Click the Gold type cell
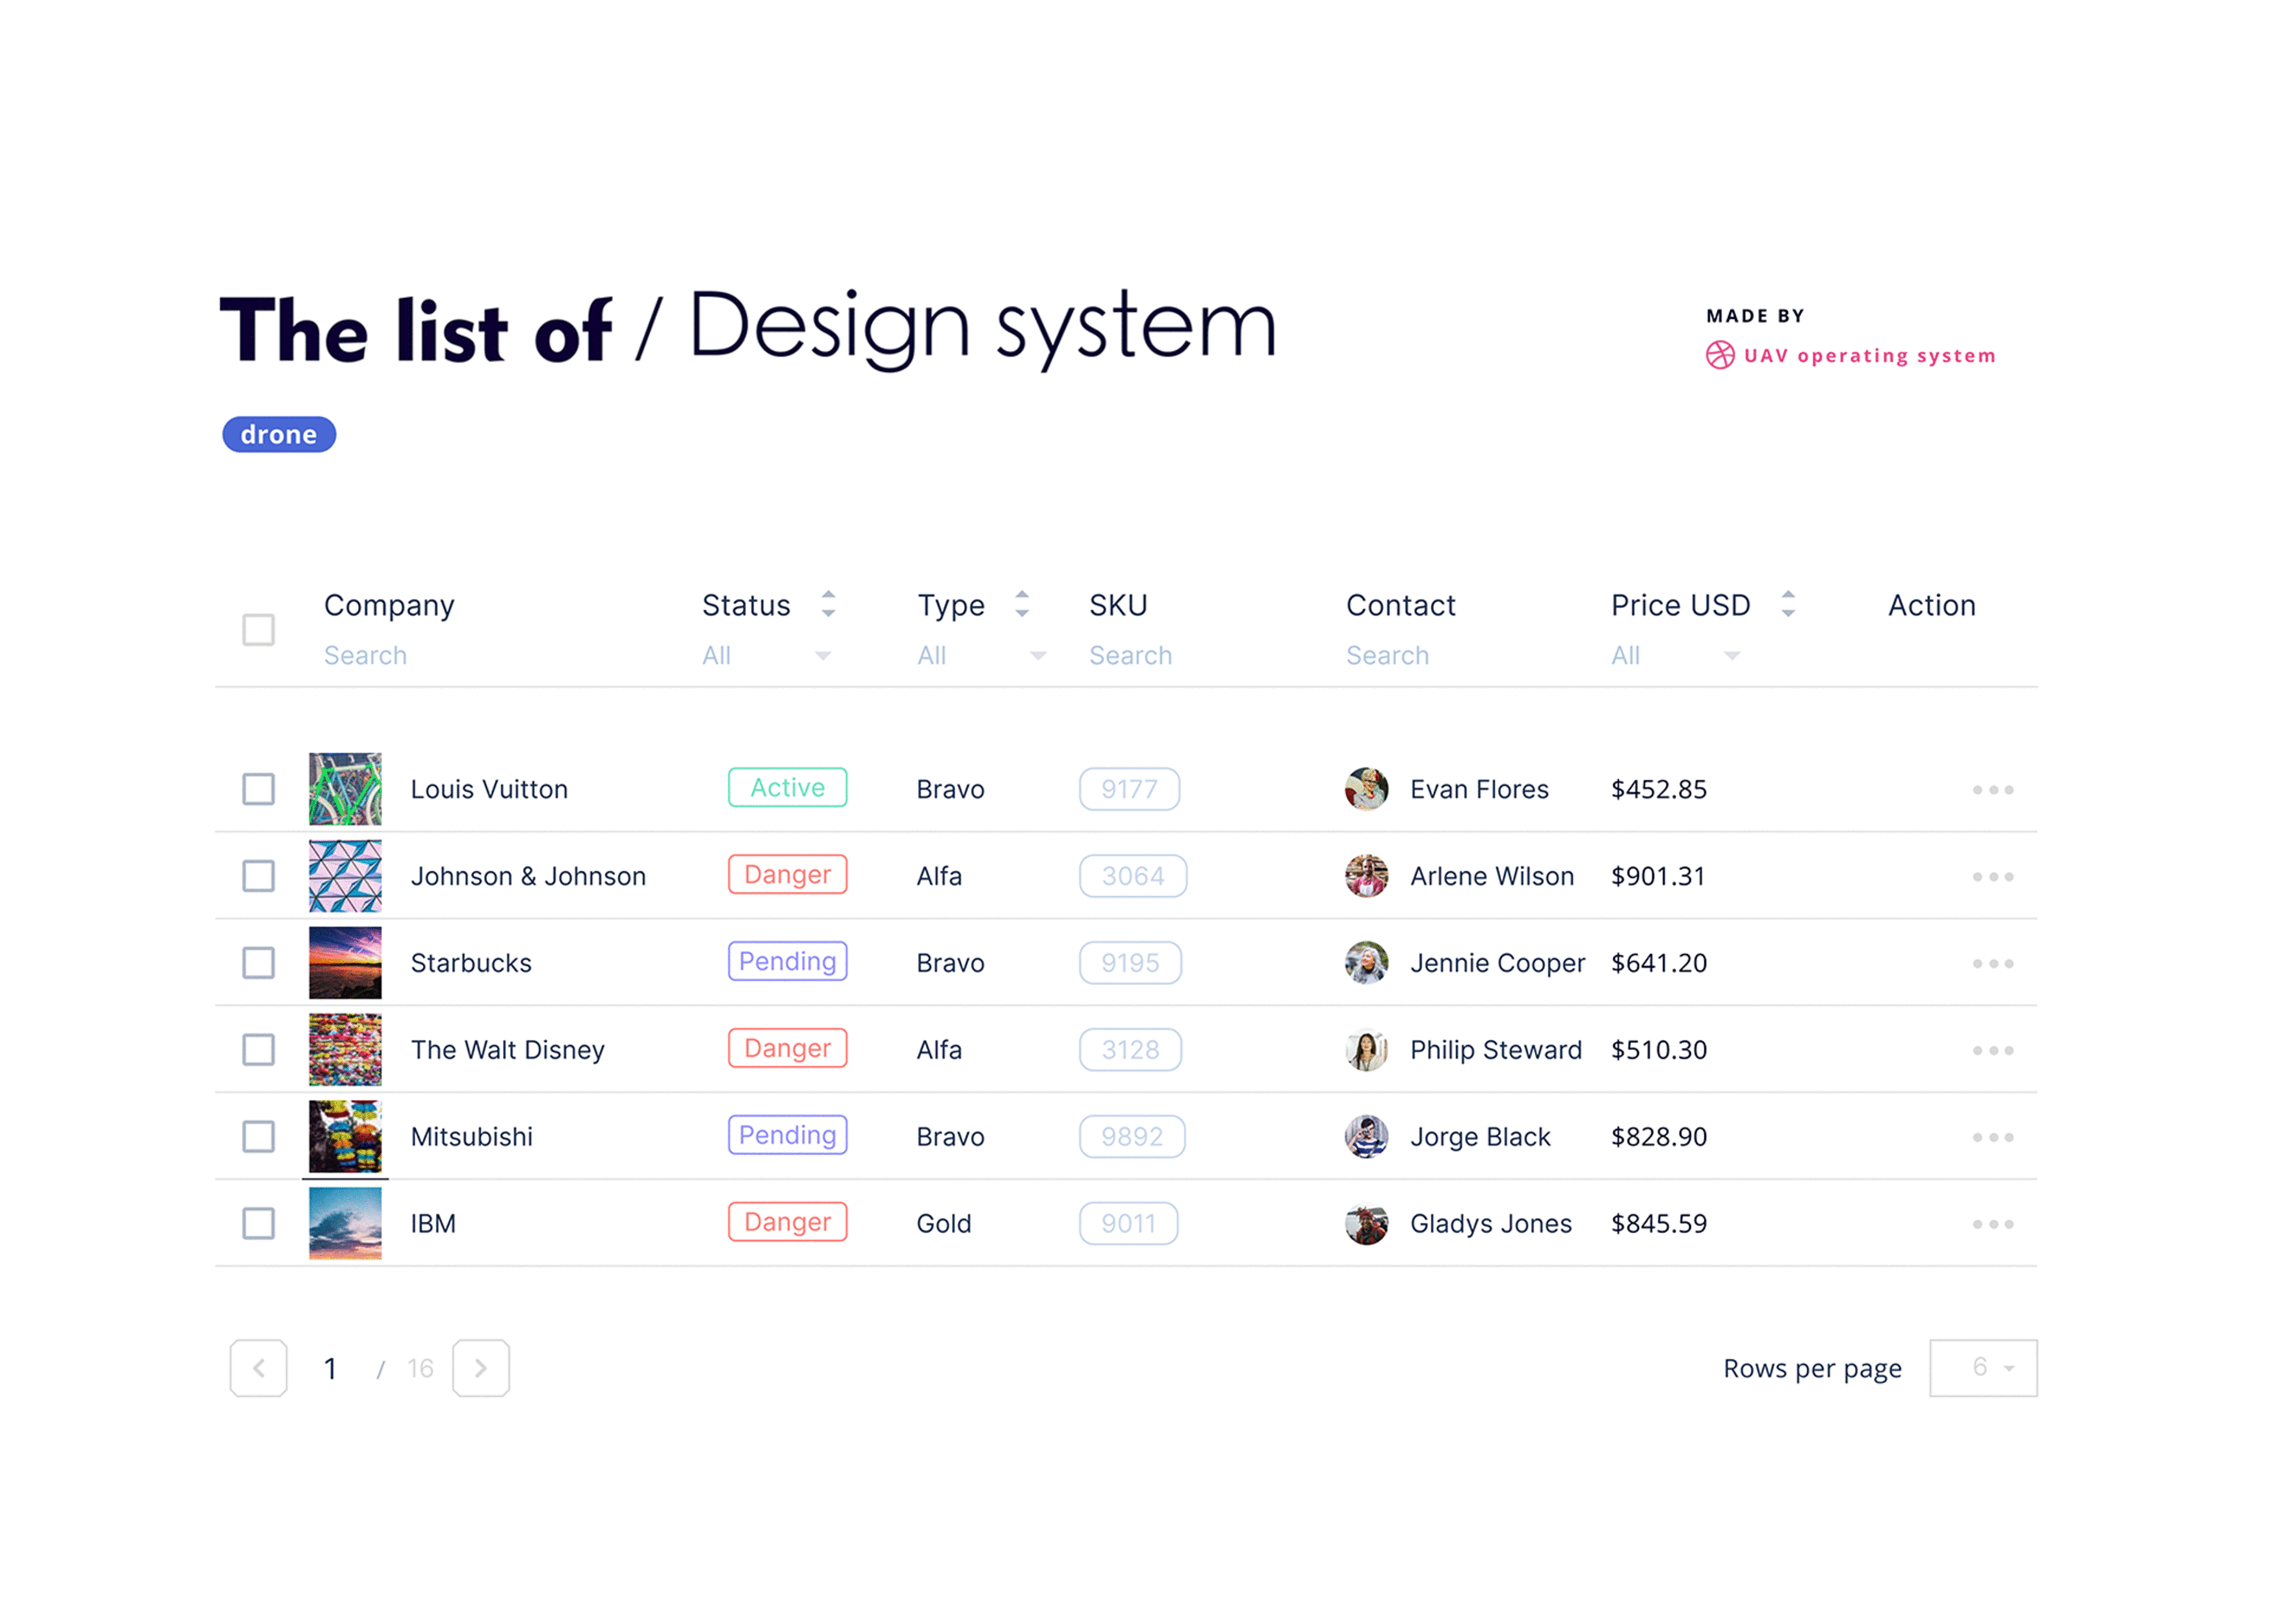Image resolution: width=2269 pixels, height=1624 pixels. (943, 1224)
